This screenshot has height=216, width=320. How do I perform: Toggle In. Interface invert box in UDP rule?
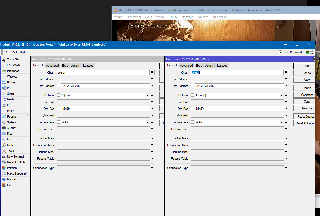(x=193, y=122)
